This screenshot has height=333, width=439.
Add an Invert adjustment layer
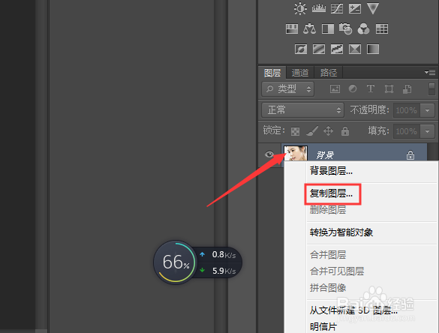coord(301,49)
